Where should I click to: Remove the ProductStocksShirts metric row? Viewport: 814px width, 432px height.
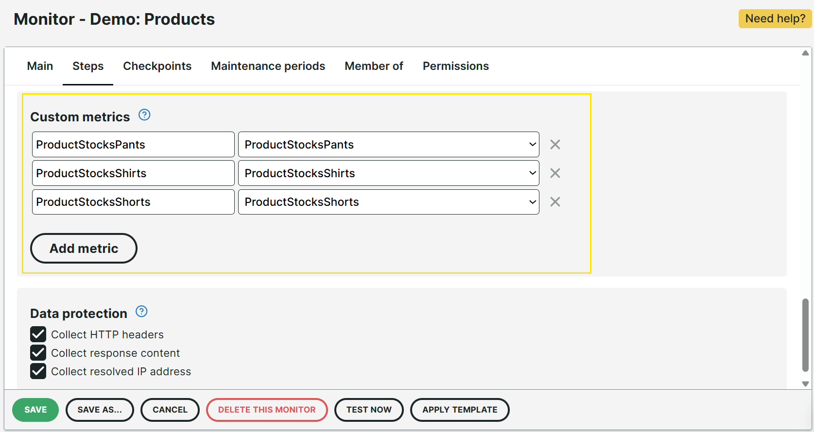coord(555,173)
